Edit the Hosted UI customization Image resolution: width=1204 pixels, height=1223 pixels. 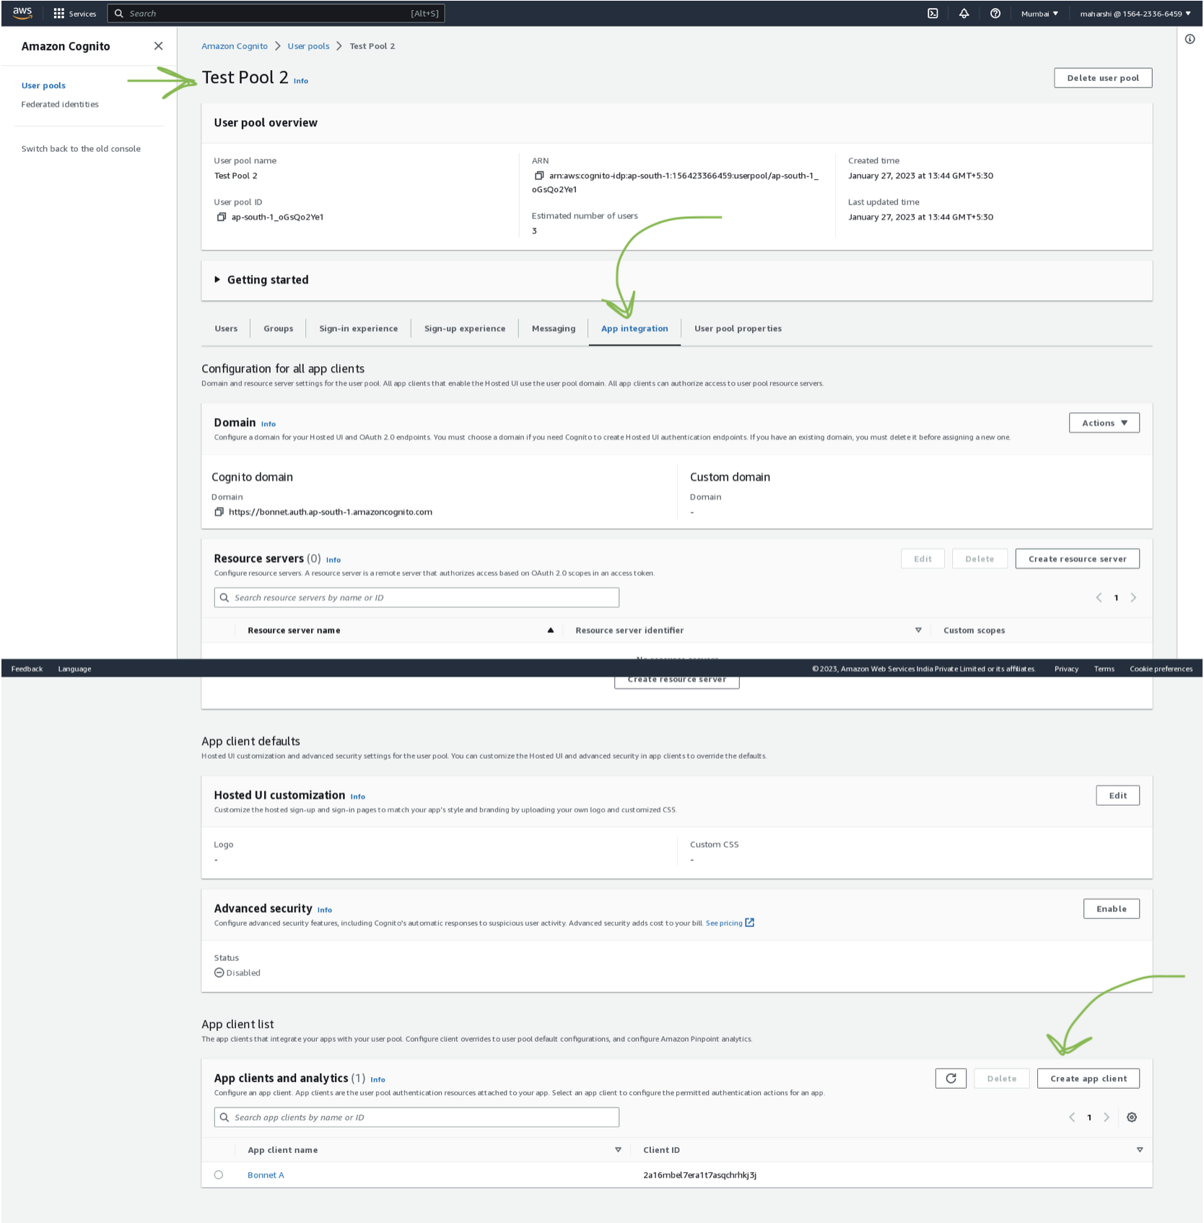[x=1117, y=796]
